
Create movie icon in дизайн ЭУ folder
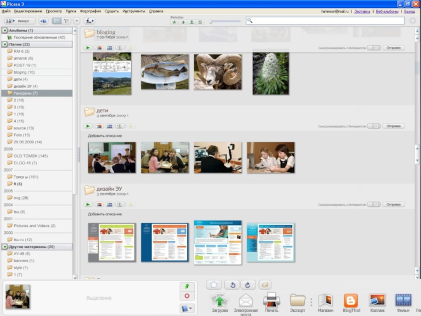tap(109, 204)
